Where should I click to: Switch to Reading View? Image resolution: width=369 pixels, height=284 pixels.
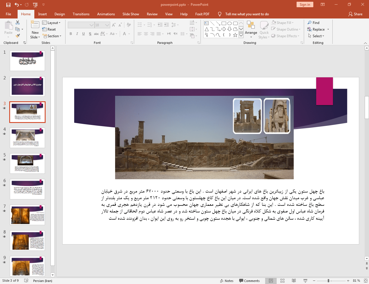[x=294, y=281]
